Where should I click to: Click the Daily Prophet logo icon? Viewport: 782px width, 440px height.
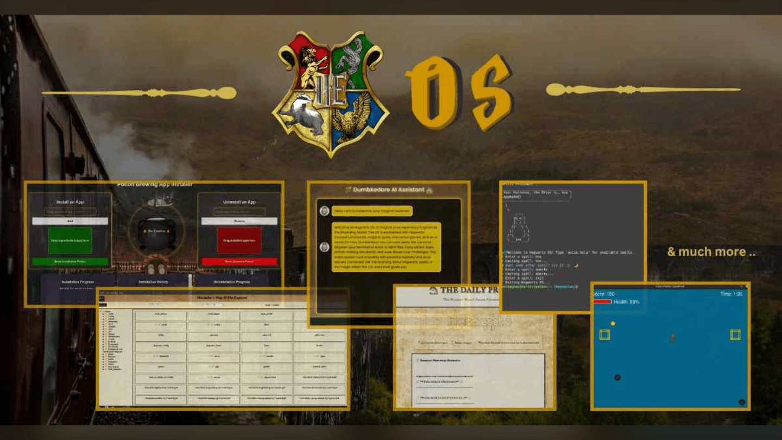(433, 291)
